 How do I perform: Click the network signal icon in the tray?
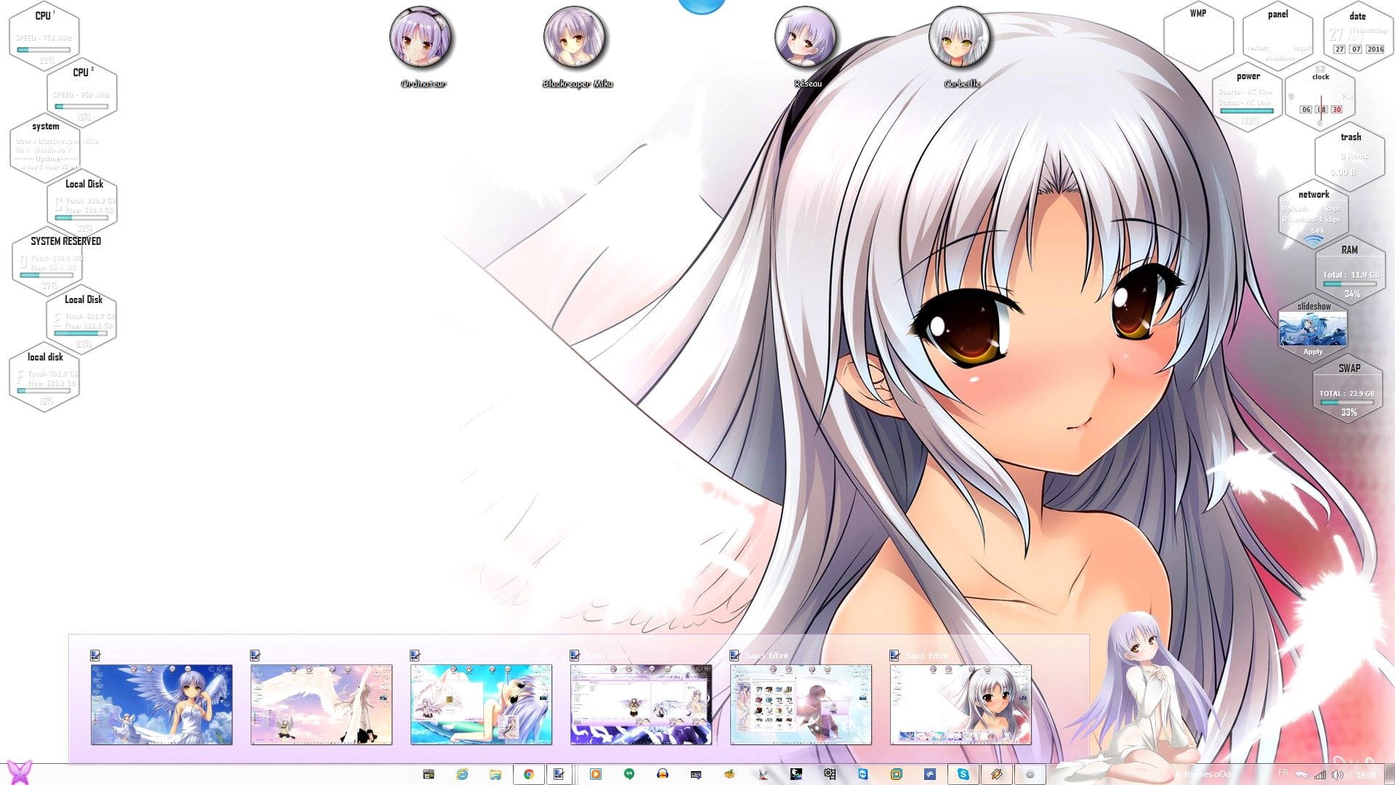pyautogui.click(x=1320, y=773)
